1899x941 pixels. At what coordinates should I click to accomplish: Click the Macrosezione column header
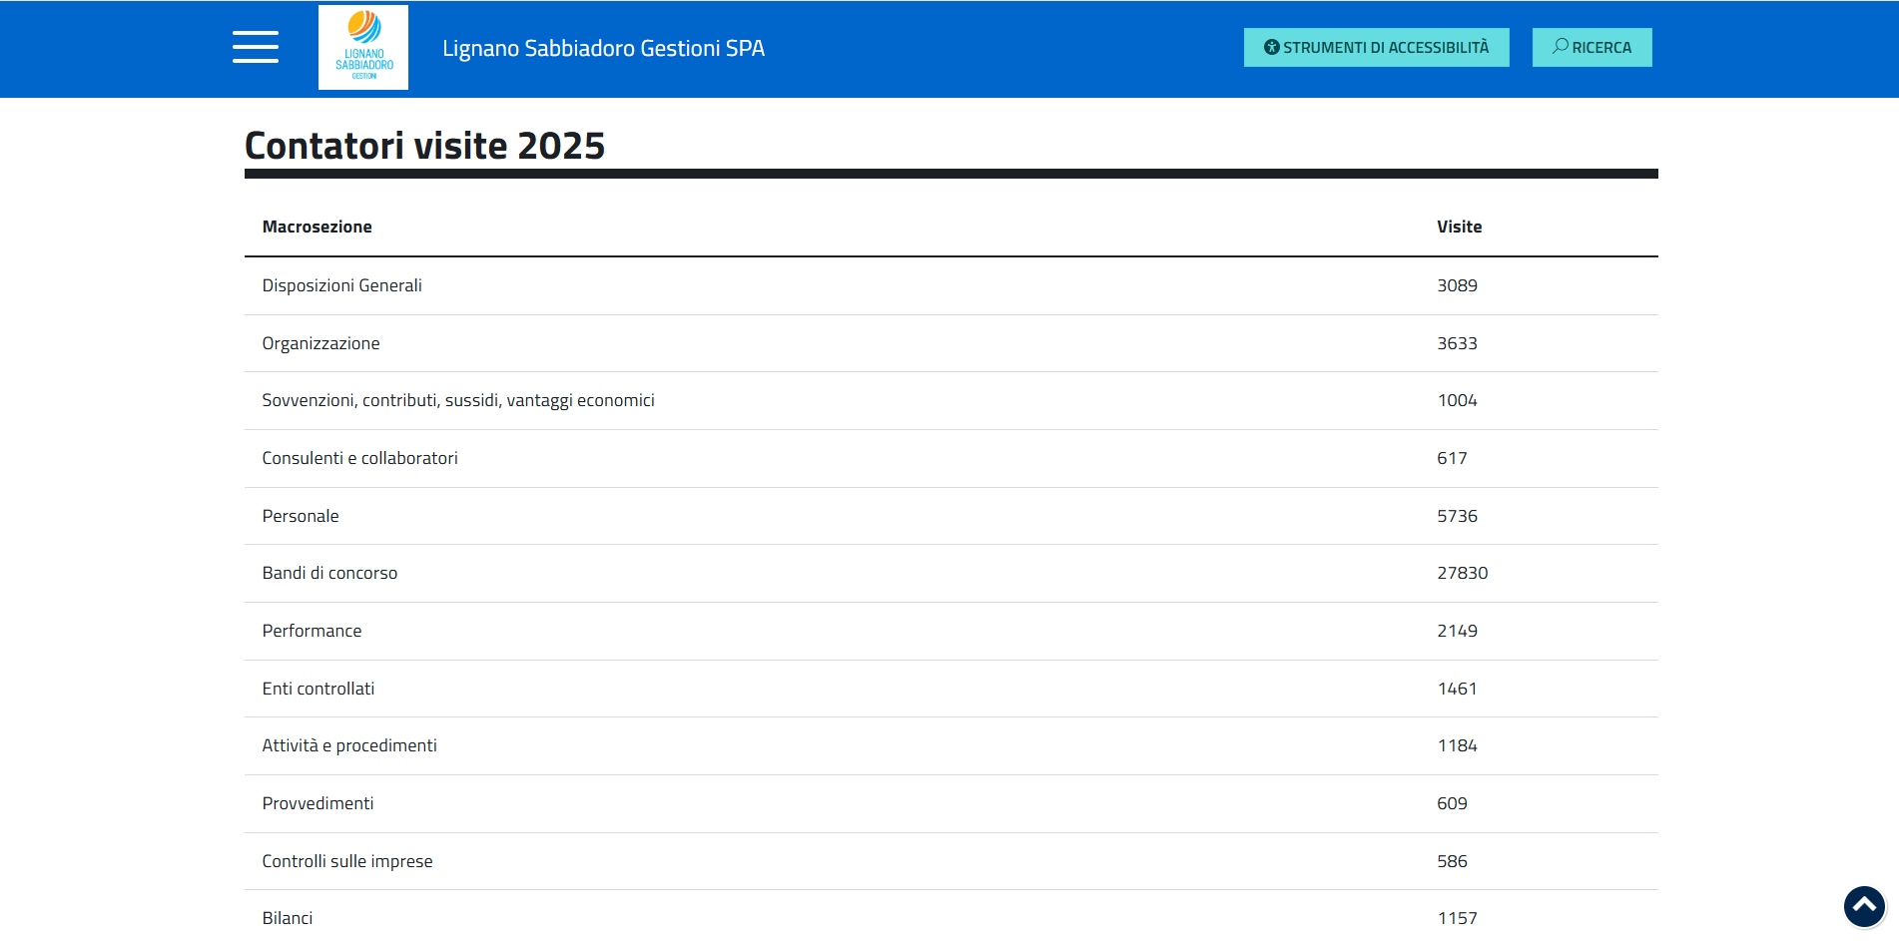[x=316, y=228]
